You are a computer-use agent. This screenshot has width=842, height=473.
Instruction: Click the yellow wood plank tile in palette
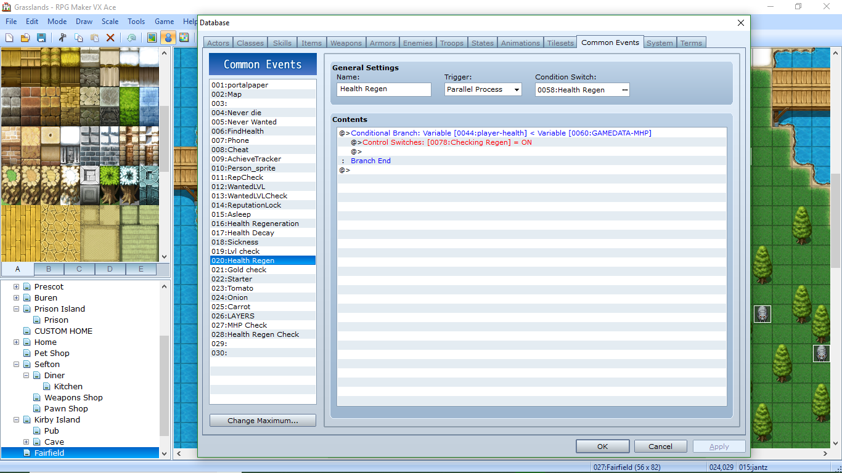pos(20,233)
